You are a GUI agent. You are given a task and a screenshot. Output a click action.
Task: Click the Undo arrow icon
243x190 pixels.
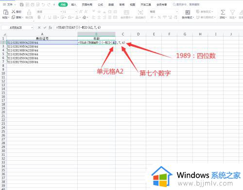pyautogui.click(x=43, y=5)
